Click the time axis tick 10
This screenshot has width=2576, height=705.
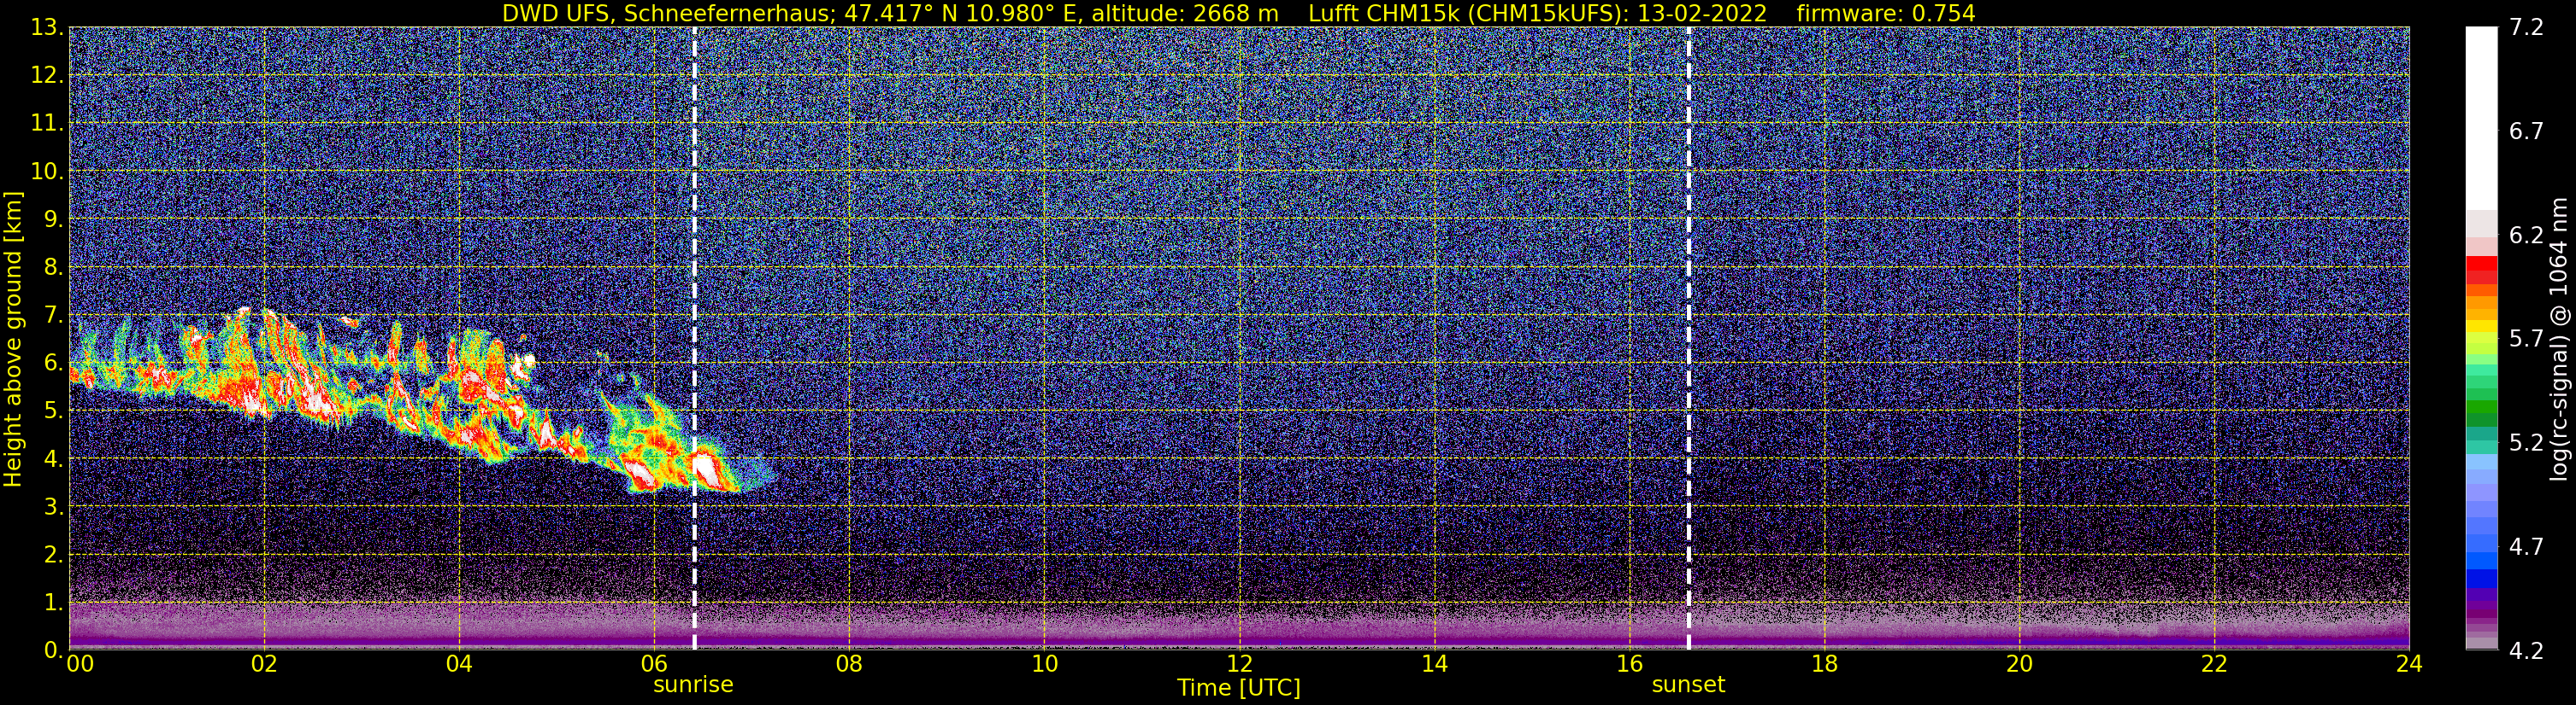[1044, 664]
